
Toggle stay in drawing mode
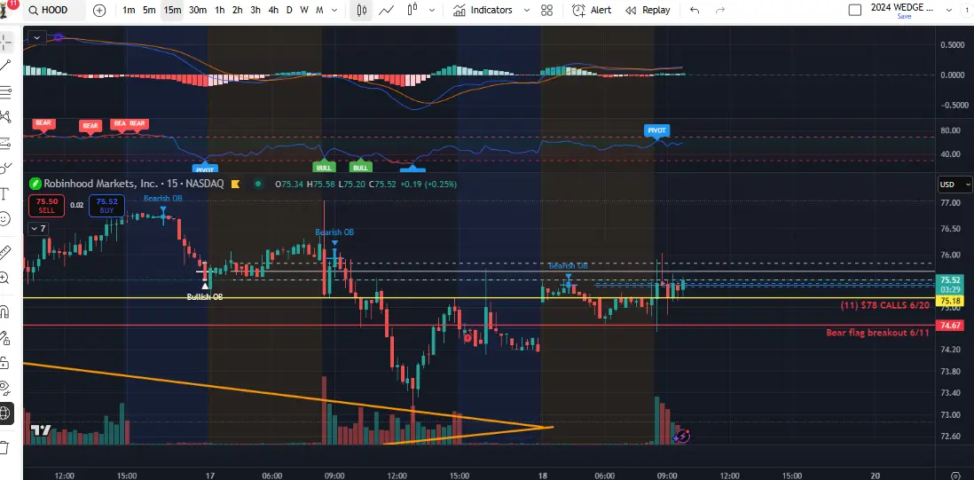[x=5, y=338]
